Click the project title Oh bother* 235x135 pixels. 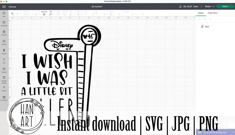[97, 6]
